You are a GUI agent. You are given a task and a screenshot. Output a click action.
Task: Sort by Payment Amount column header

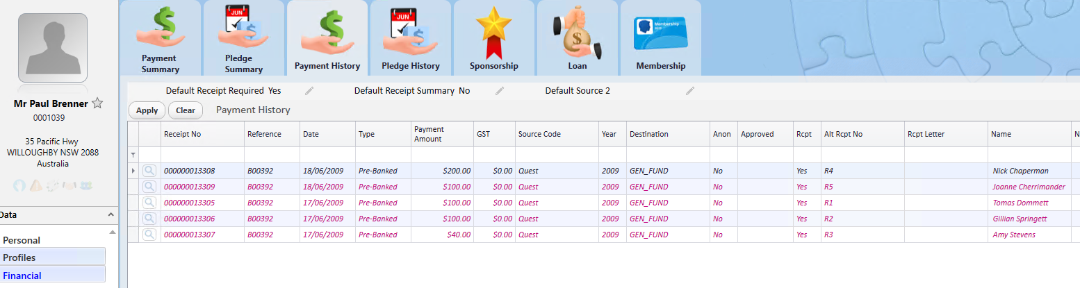click(x=442, y=134)
